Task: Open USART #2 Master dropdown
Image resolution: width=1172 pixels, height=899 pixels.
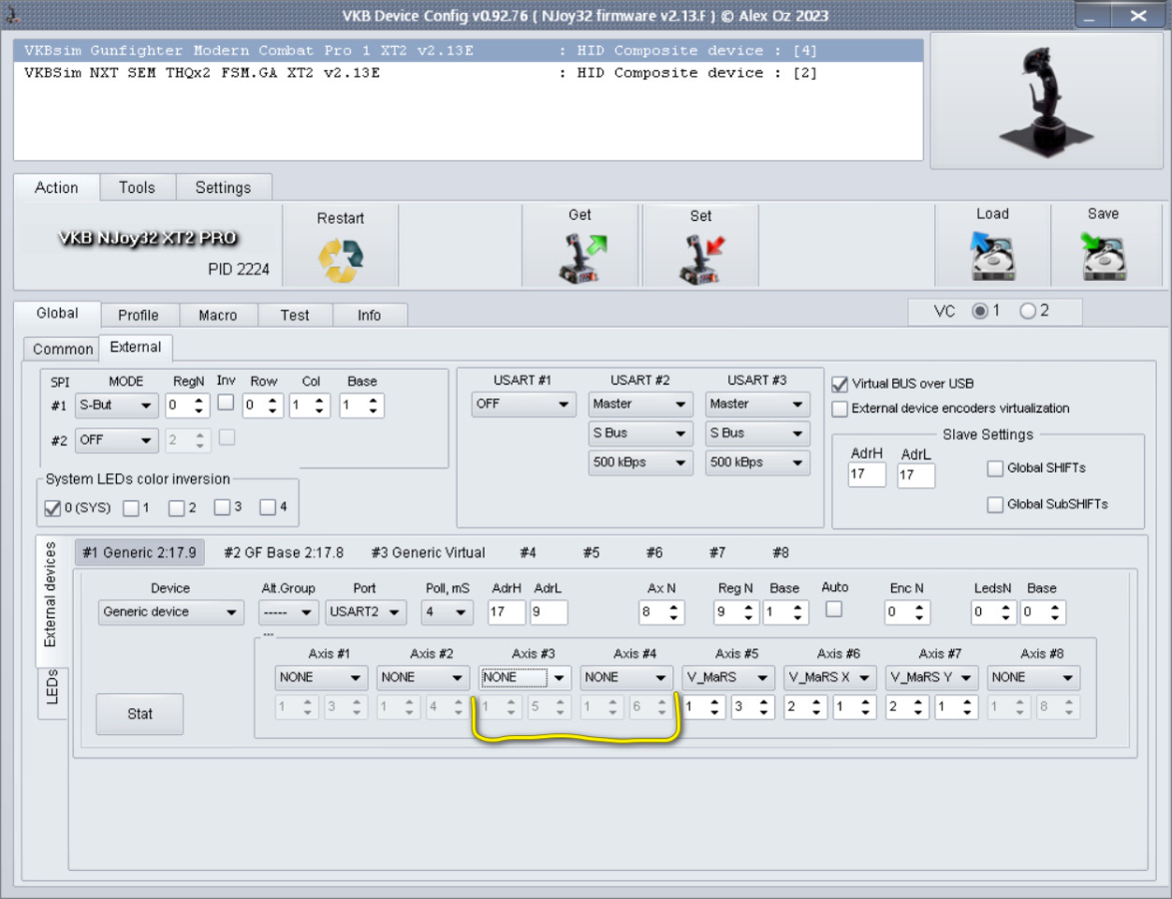Action: coord(640,404)
